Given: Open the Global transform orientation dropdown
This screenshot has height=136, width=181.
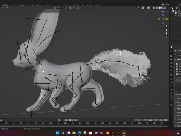Looking at the screenshot, I should pyautogui.click(x=59, y=8).
